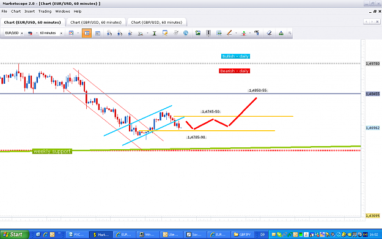382x239 pixels.
Task: Open the File menu
Action: coord(4,12)
